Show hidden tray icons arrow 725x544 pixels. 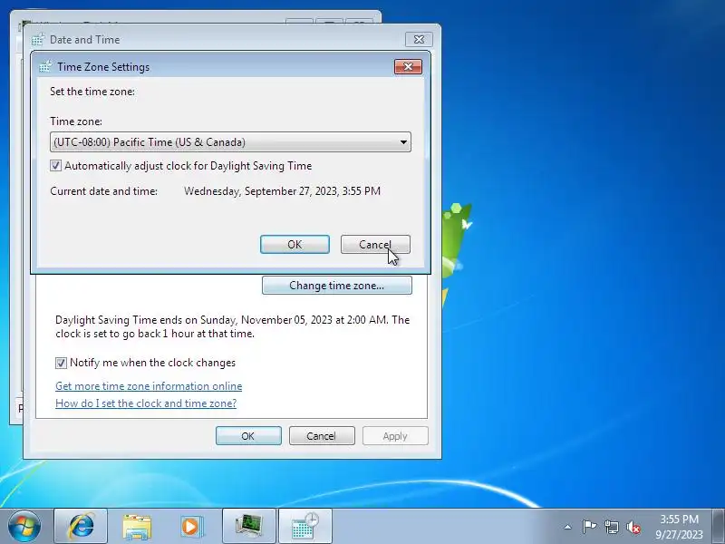click(568, 527)
